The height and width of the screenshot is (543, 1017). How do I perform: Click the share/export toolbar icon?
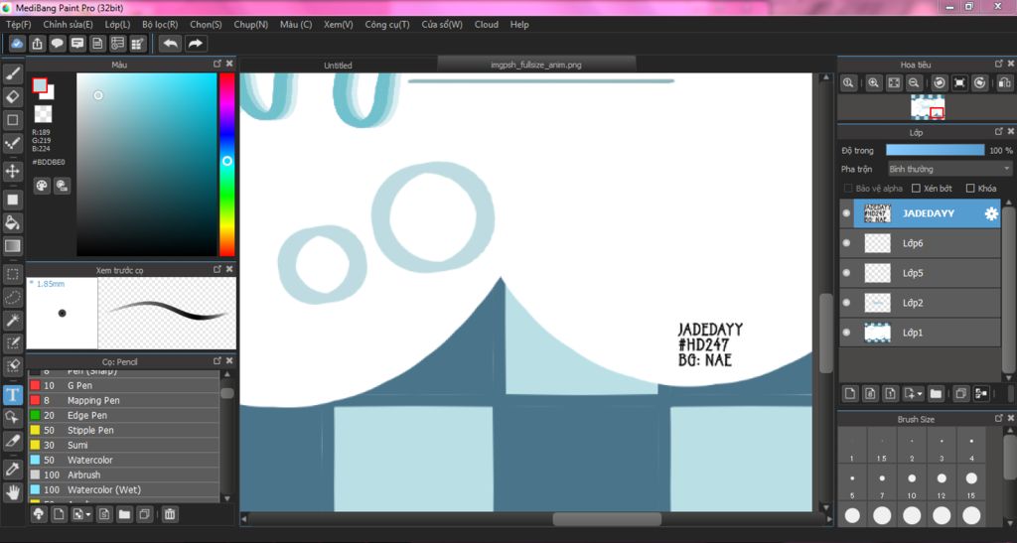click(x=37, y=44)
